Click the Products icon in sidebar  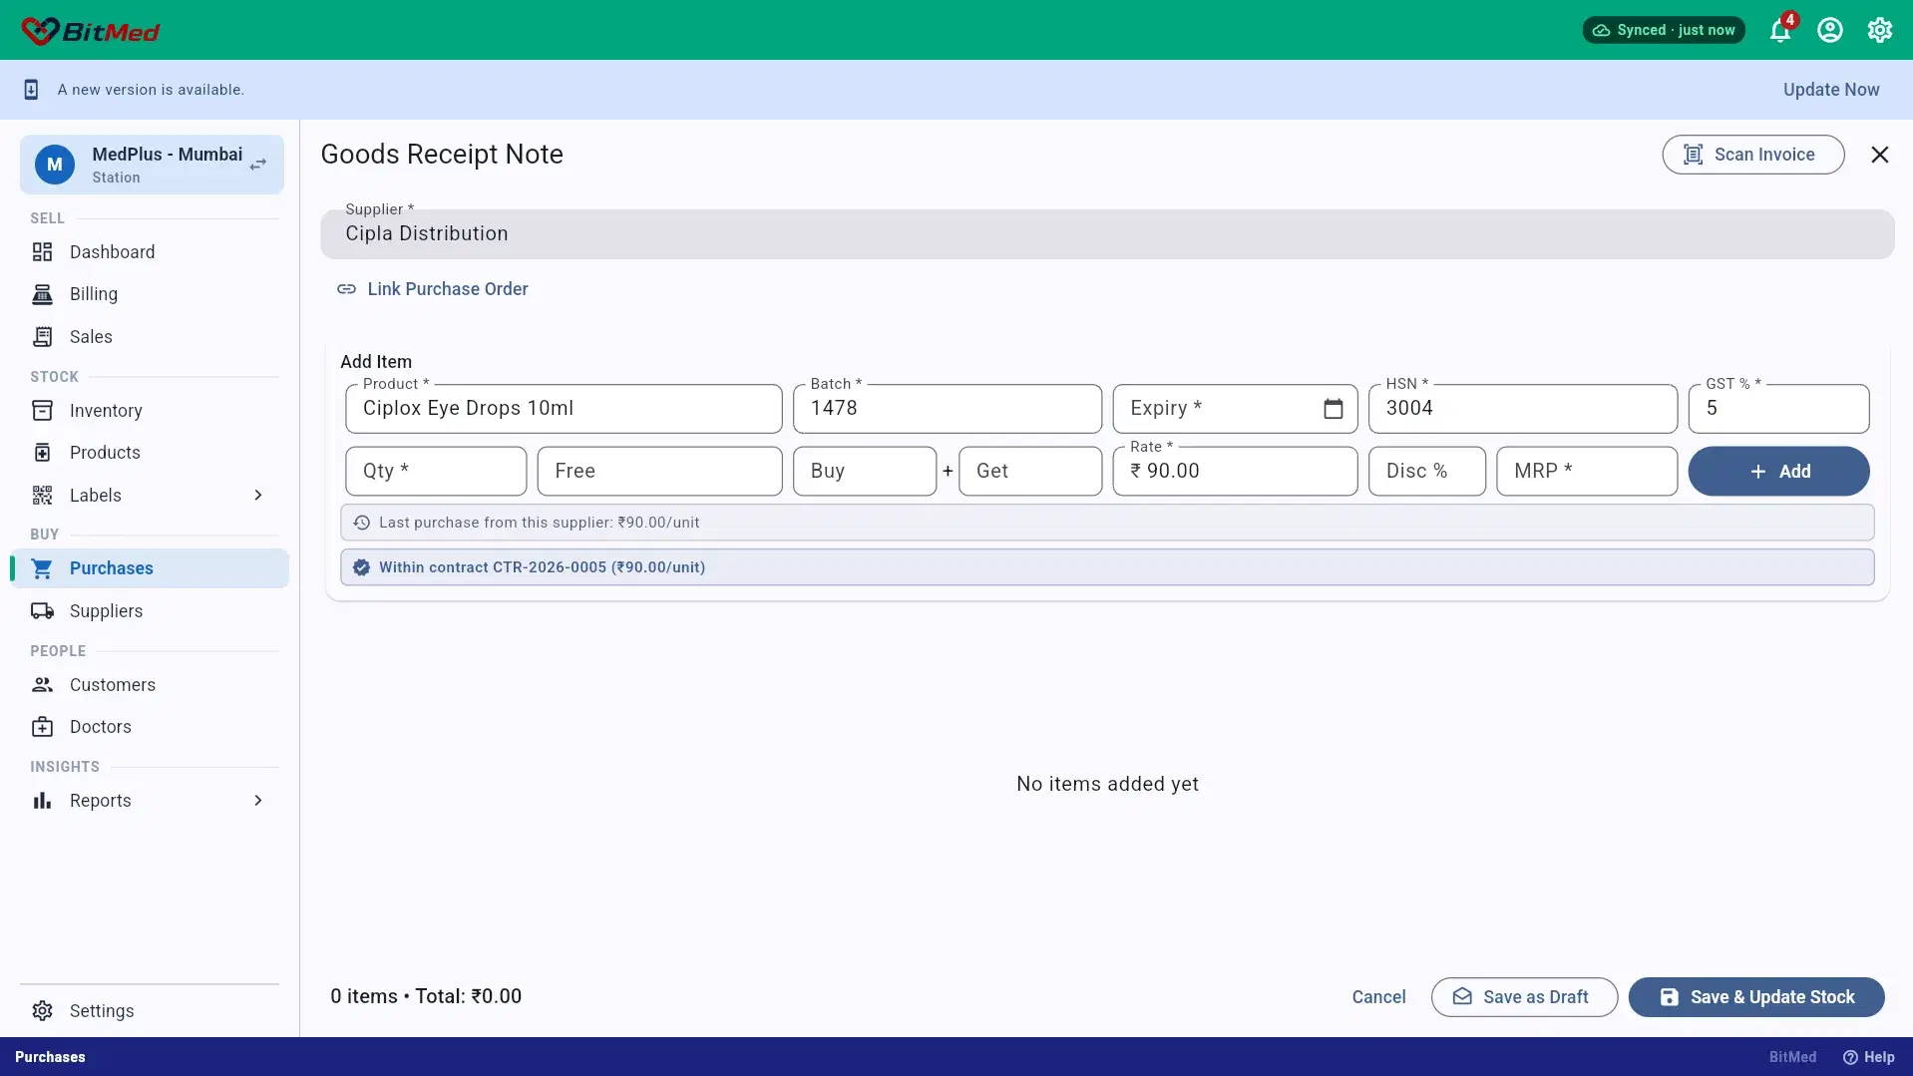tap(42, 453)
